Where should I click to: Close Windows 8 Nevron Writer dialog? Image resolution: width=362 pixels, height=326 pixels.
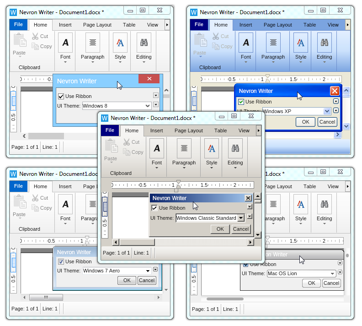click(x=149, y=79)
